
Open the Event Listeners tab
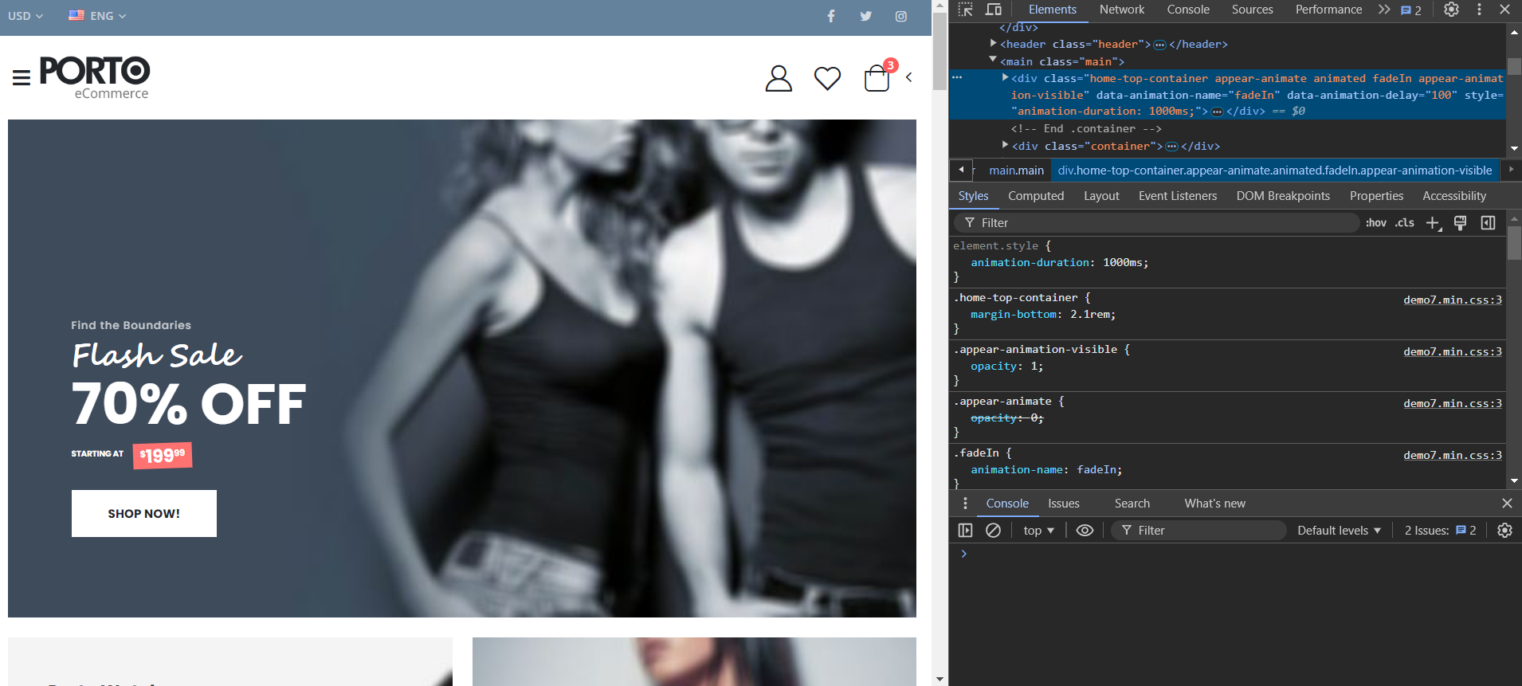click(1178, 196)
